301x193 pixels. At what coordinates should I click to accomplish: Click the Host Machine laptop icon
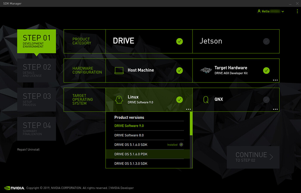tap(119, 70)
